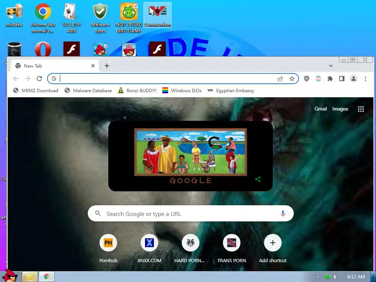Viewport: 376px width, 282px height.
Task: Go forward in Chrome
Action: [27, 79]
